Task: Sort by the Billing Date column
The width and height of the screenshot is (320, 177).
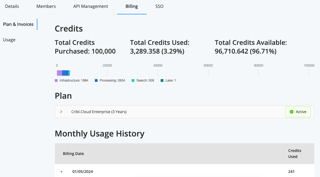Action: pos(73,153)
